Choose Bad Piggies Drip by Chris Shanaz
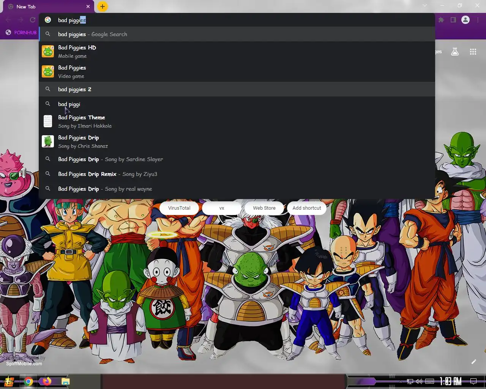 pyautogui.click(x=237, y=141)
